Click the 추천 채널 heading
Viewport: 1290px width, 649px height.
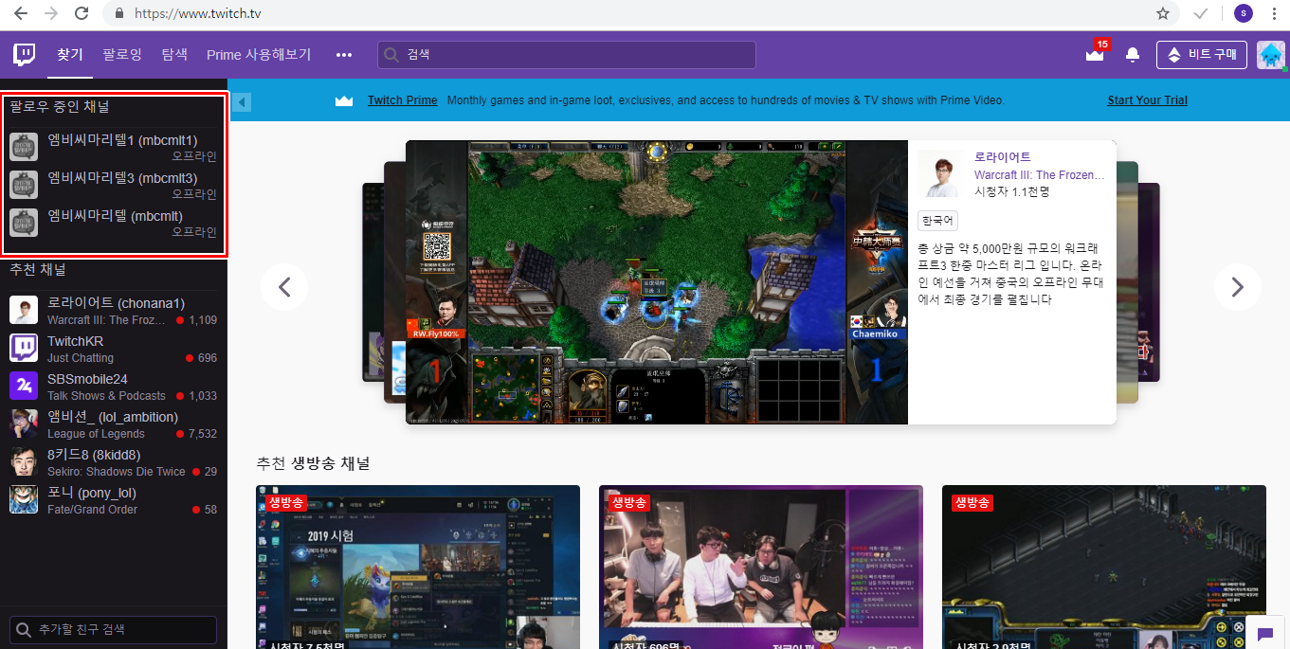[x=38, y=270]
